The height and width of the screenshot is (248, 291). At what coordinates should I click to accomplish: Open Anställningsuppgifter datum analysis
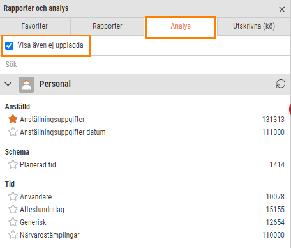click(63, 132)
